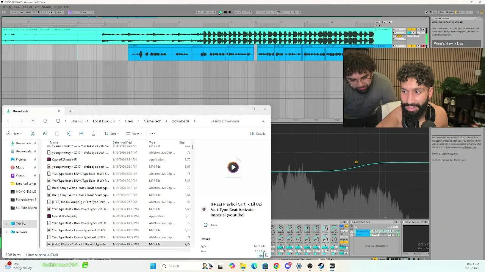Select Videos in Explorer sidebar
The height and width of the screenshot is (272, 485).
pyautogui.click(x=20, y=175)
